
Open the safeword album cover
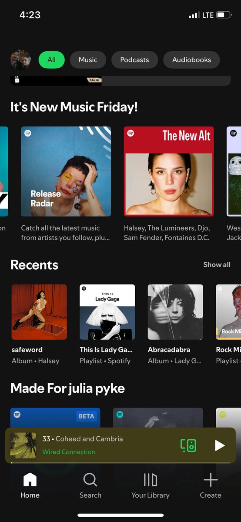pos(39,312)
